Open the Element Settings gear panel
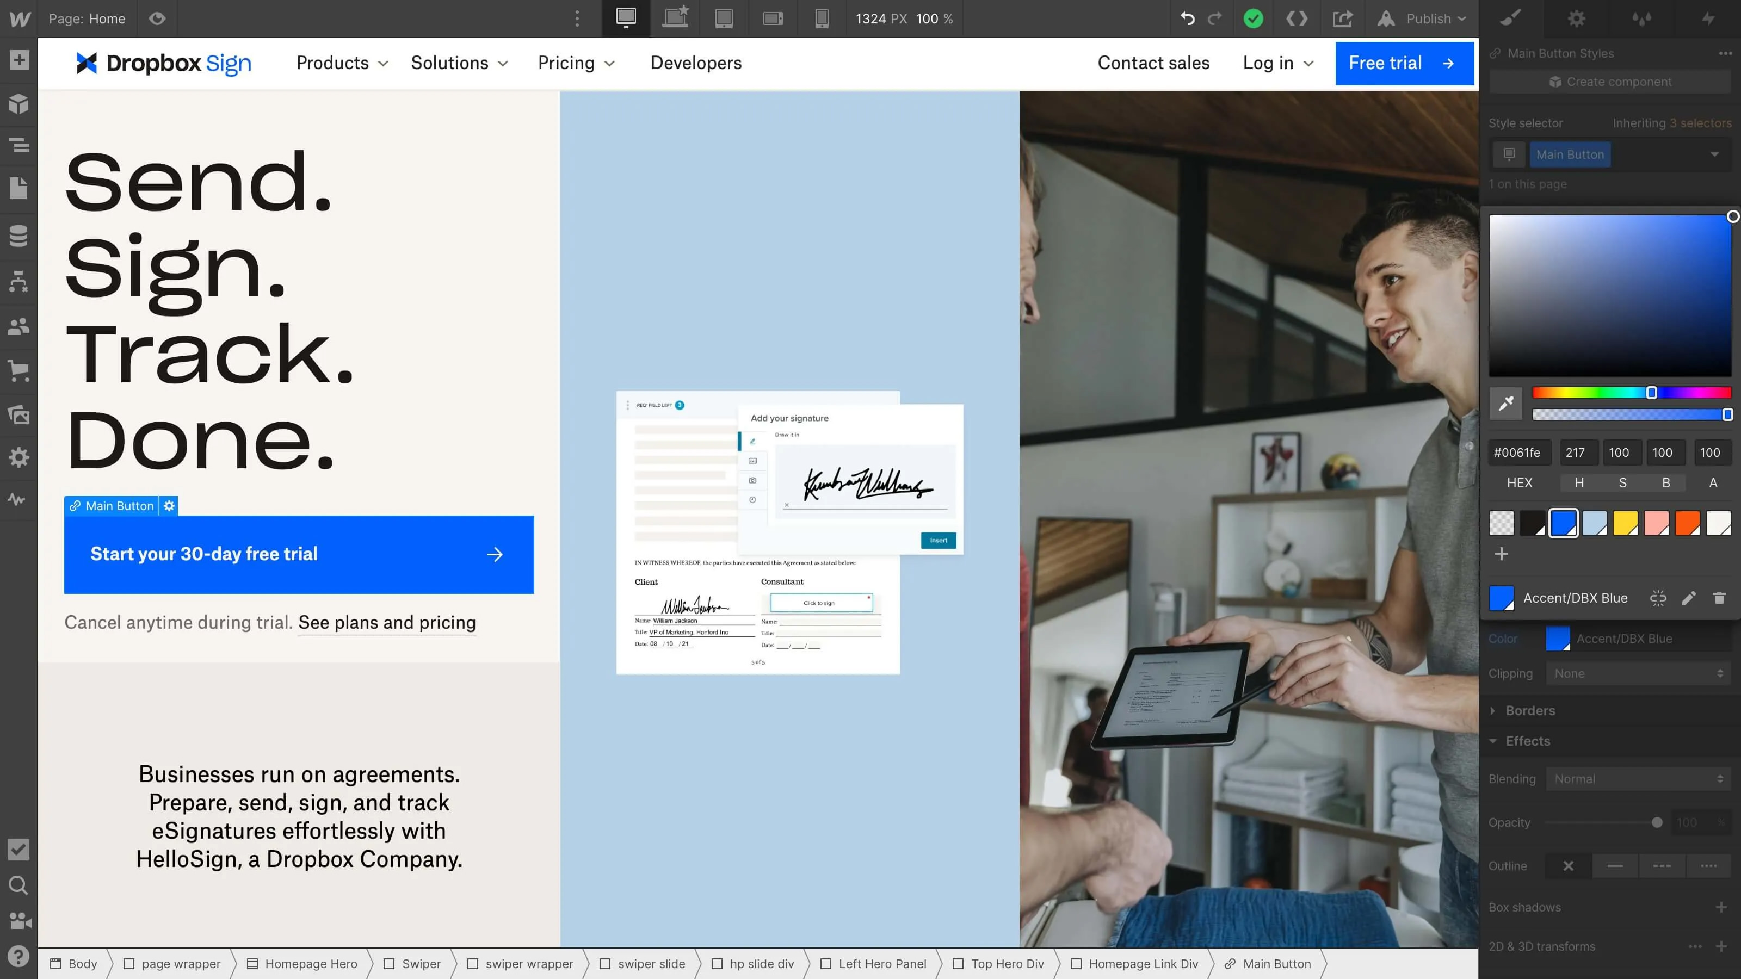 (1577, 18)
